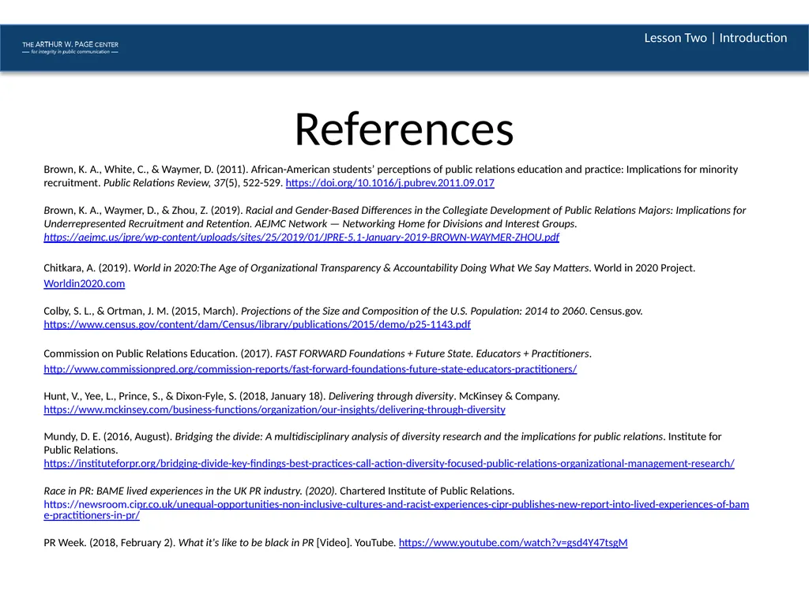
Task: Click the 'Brown, K. A., Waymer, D., & Zhou, Z. (2019)' citation
Action: [x=144, y=210]
